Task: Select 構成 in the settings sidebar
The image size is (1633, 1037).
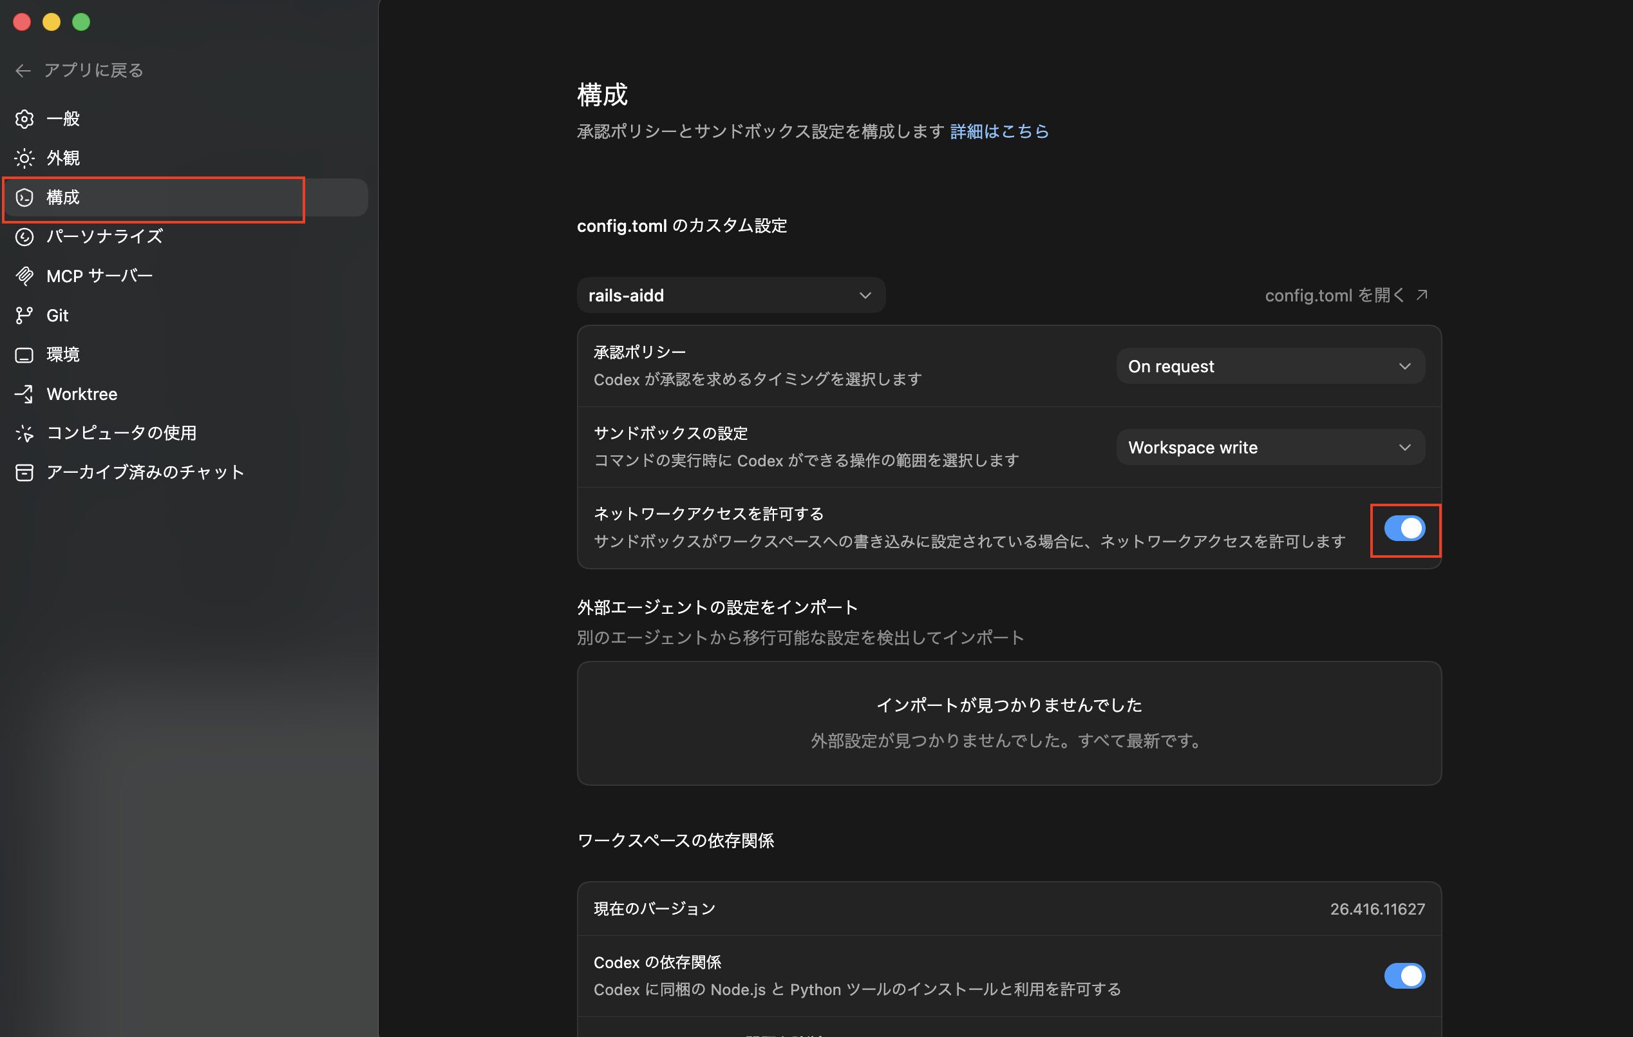Action: 62,197
